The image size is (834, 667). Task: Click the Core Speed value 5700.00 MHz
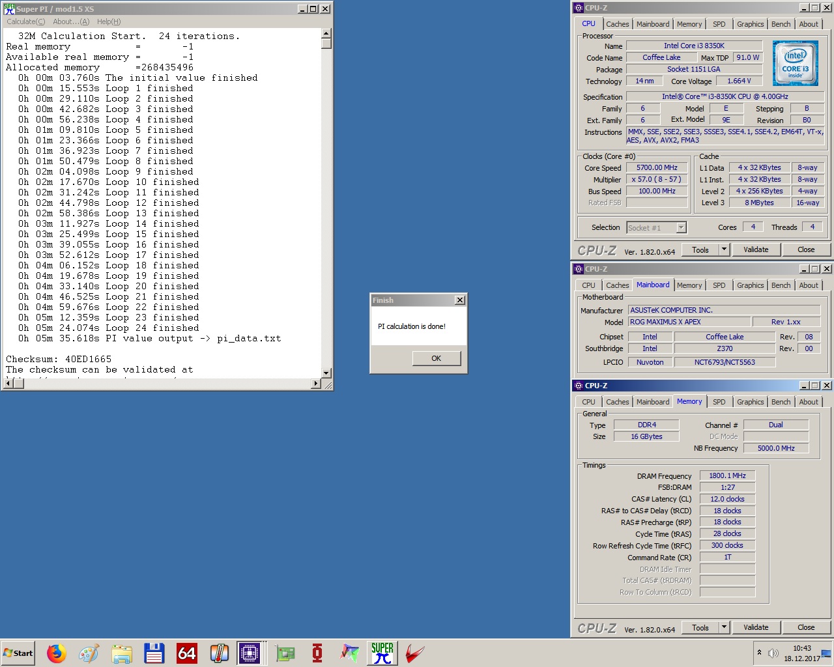pyautogui.click(x=657, y=167)
